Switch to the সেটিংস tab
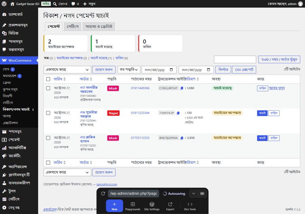 coord(73,27)
